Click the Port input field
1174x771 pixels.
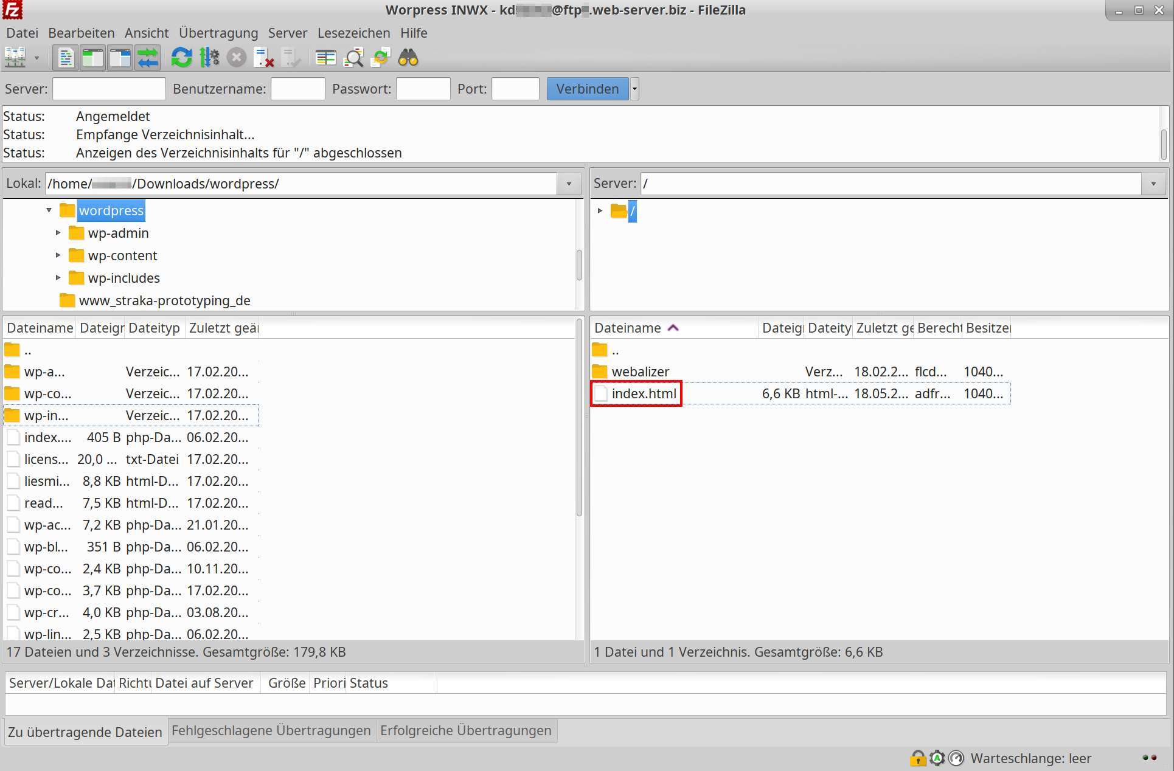click(x=515, y=89)
